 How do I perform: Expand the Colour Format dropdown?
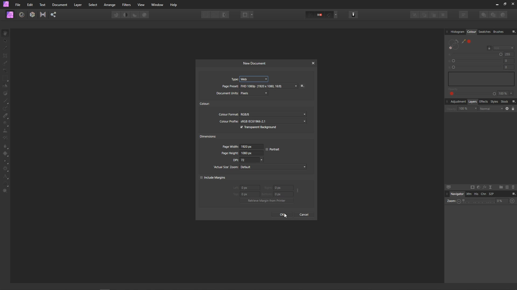[x=273, y=114]
